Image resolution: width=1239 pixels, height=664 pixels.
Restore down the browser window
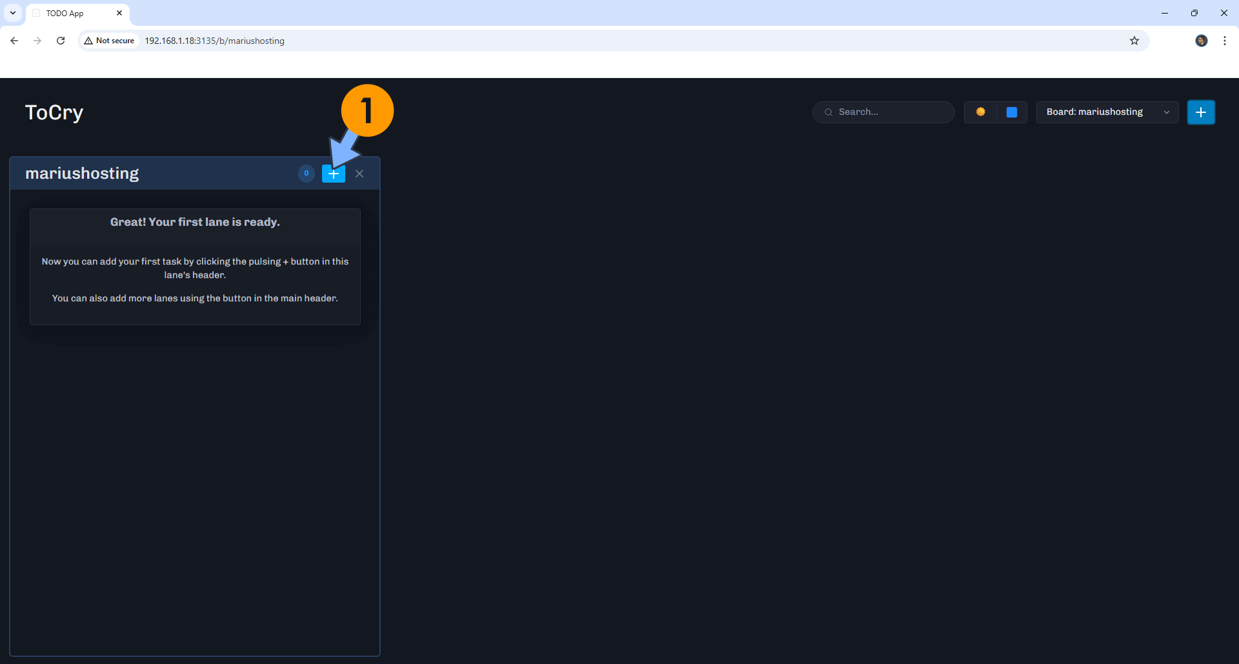tap(1194, 13)
